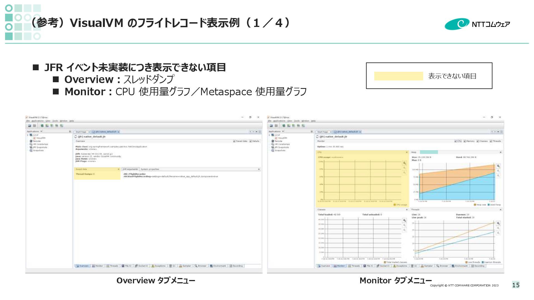Close the CPU graph panel

pos(407,152)
